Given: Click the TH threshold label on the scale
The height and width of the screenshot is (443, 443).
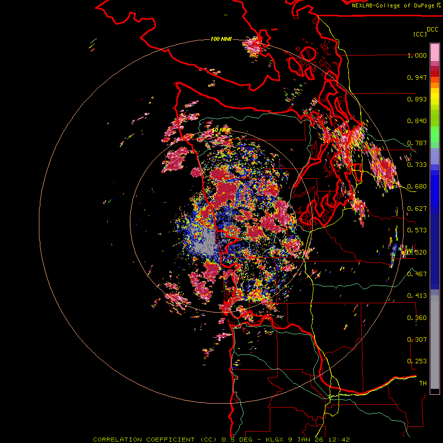Looking at the screenshot, I should [x=423, y=383].
